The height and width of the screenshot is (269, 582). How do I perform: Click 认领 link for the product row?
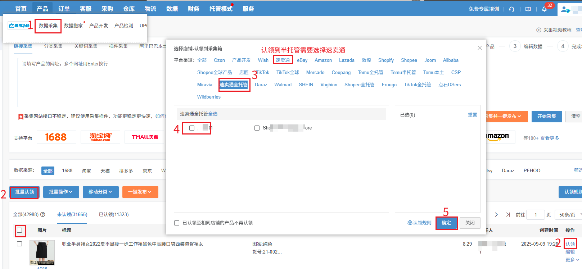[570, 244]
